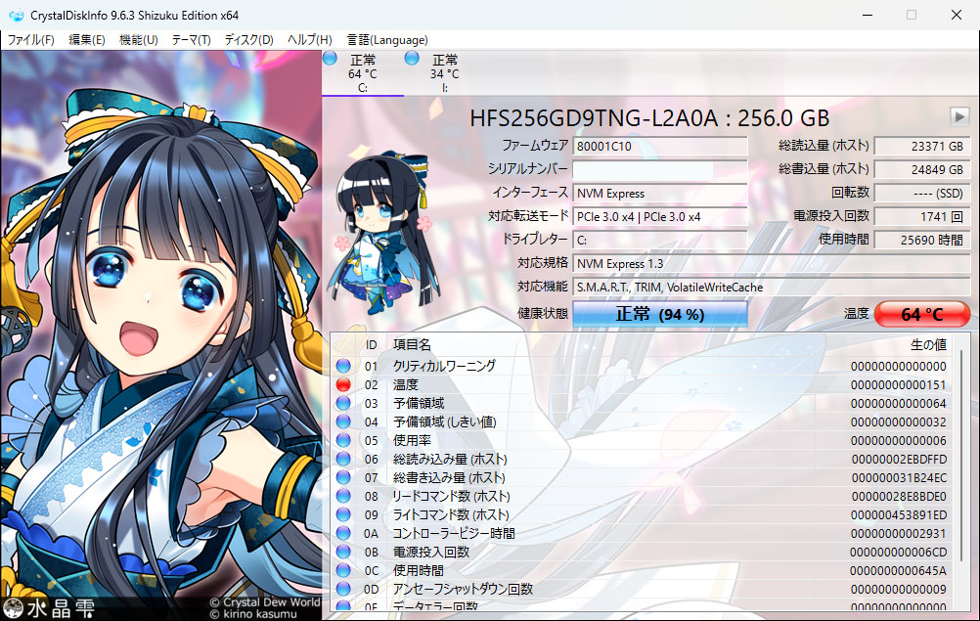Click the CrystalDiskInfo app icon in title bar
The height and width of the screenshot is (621, 980).
coord(17,15)
